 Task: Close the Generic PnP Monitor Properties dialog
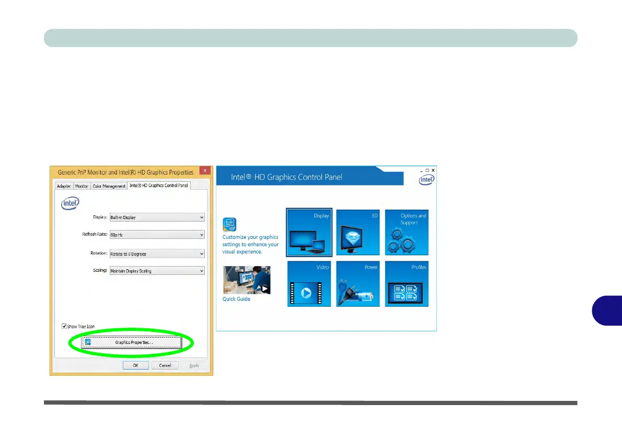(205, 170)
